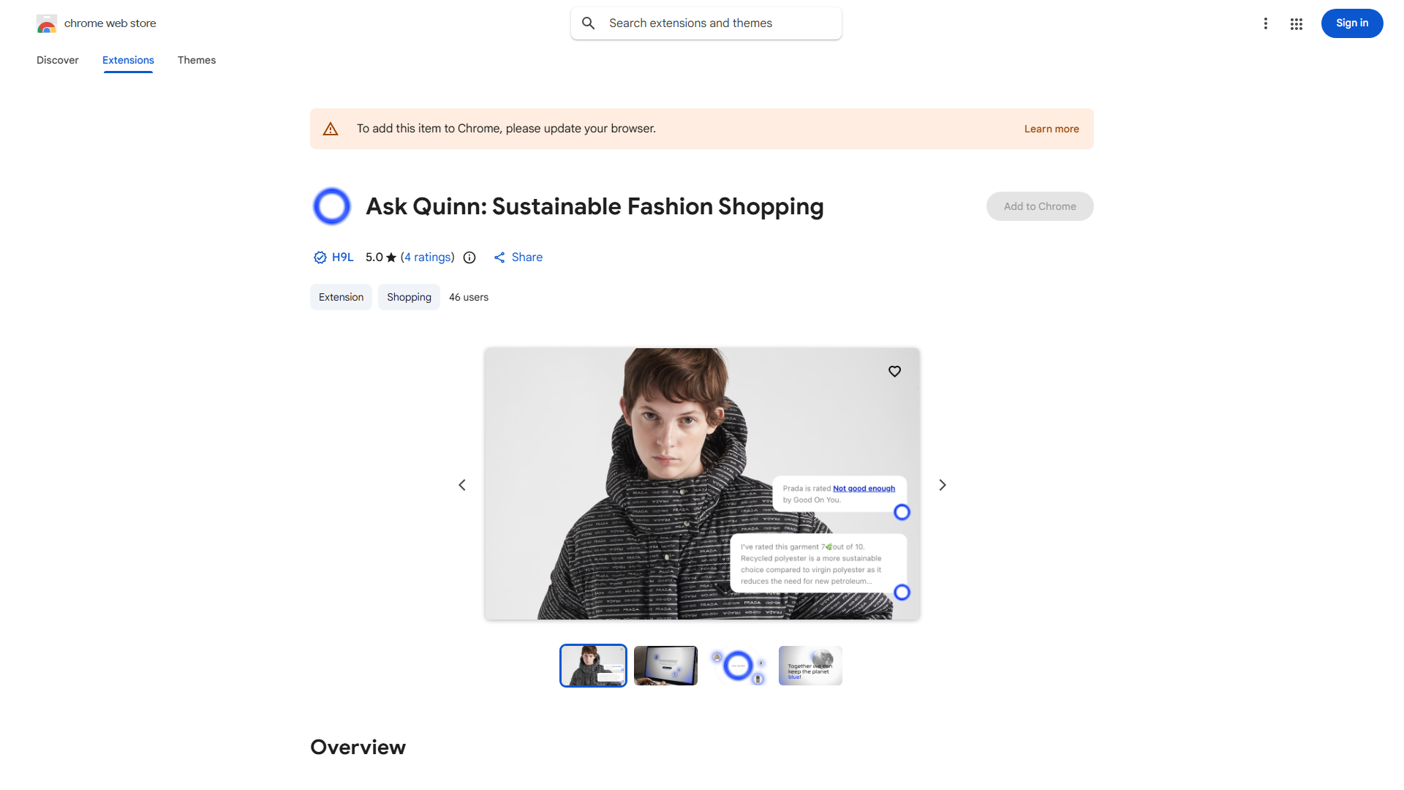Go to previous screenshot with left chevron
Image resolution: width=1404 pixels, height=790 pixels.
(462, 485)
